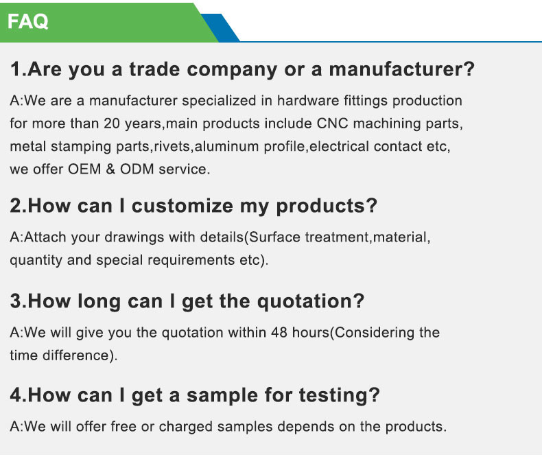Click the line mentioning CNC machining parts
This screenshot has height=457, width=542.
[237, 124]
